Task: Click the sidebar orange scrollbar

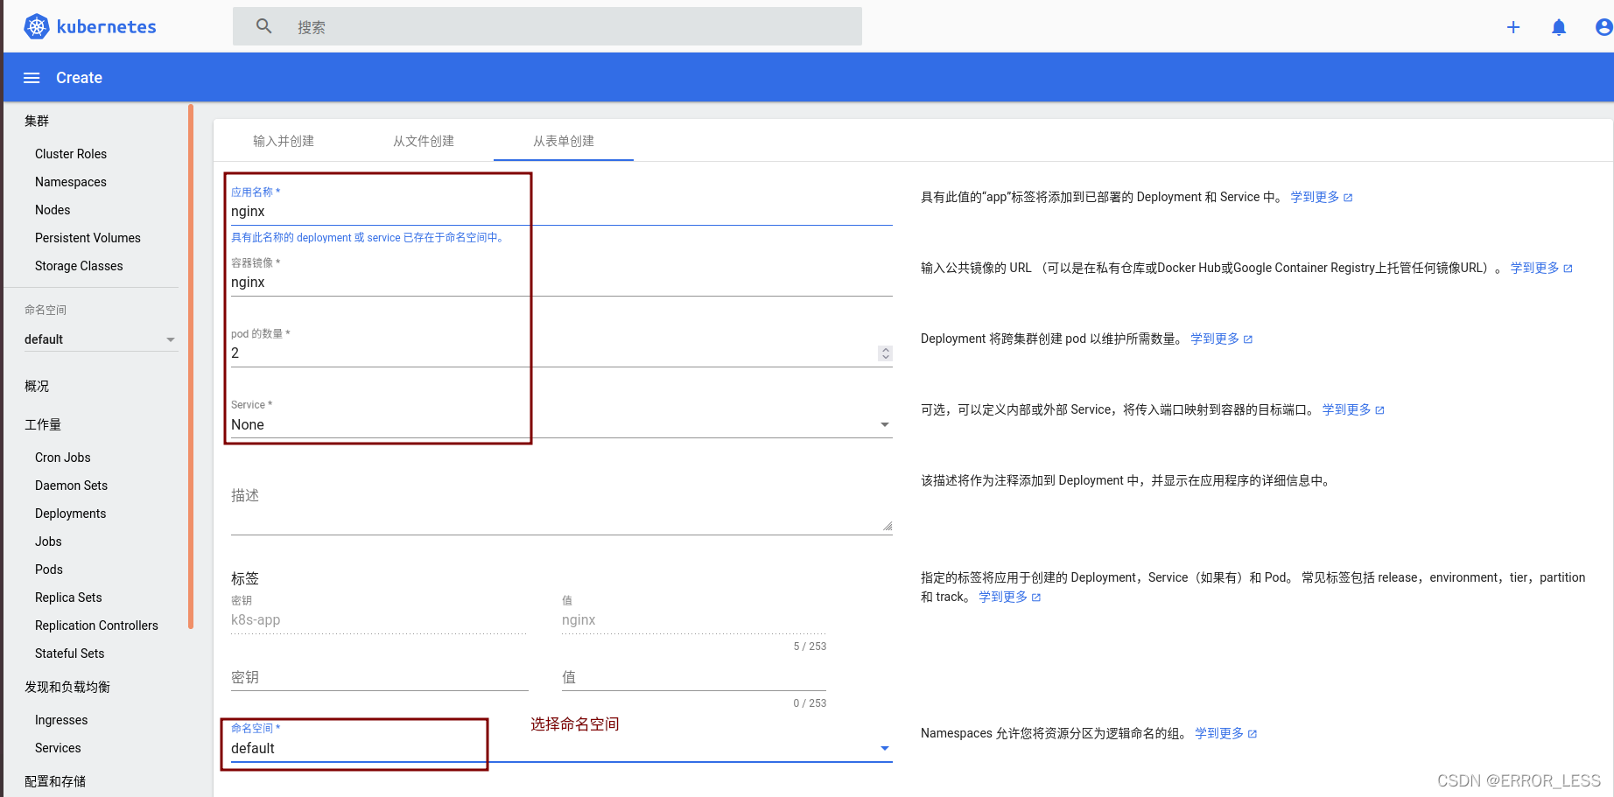Action: click(x=191, y=366)
